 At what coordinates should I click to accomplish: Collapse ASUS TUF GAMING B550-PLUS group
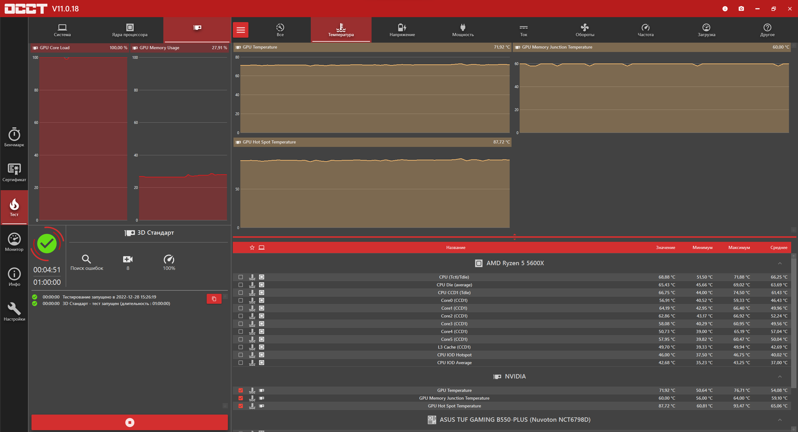coord(780,420)
